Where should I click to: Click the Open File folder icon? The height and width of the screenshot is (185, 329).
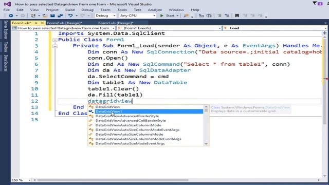[x=45, y=15]
